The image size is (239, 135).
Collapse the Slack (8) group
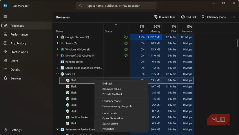click(x=57, y=74)
